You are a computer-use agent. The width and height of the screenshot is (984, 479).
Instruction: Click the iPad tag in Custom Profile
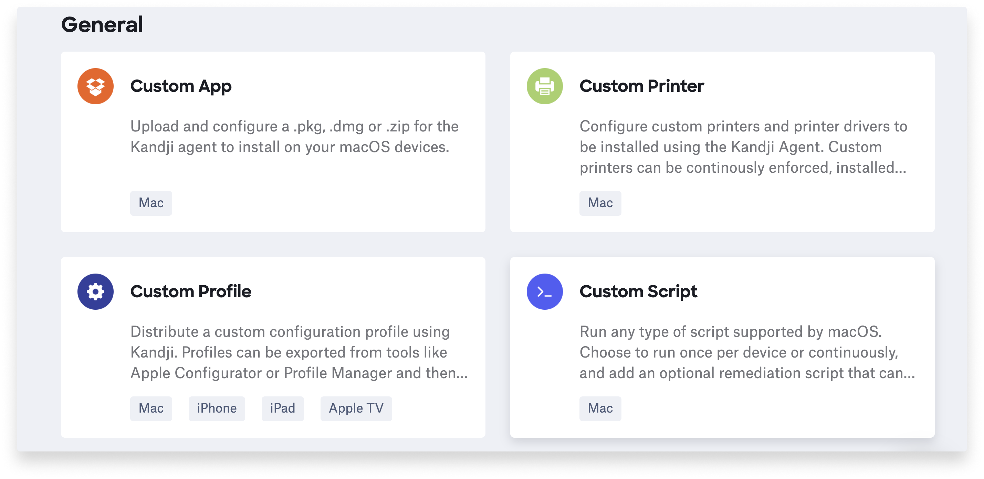pyautogui.click(x=282, y=408)
